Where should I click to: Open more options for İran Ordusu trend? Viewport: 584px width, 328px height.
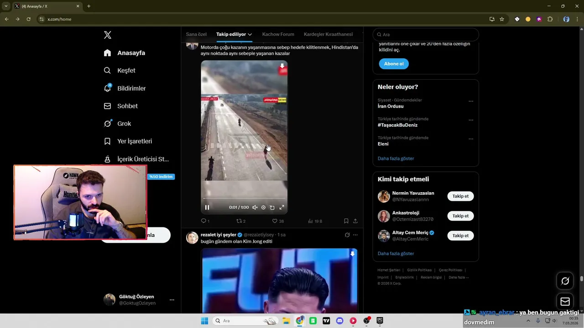(x=471, y=101)
